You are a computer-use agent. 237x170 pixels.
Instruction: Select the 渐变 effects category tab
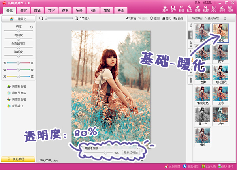[x=191, y=80]
